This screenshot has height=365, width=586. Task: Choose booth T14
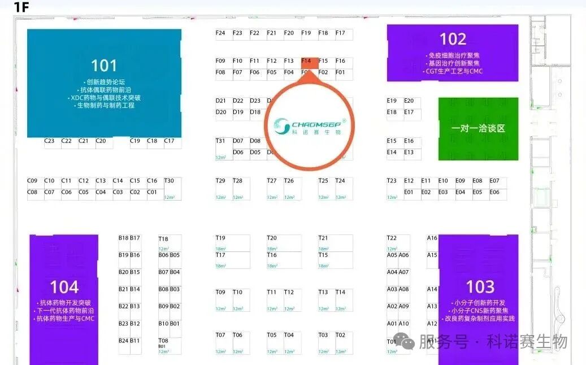pyautogui.click(x=344, y=301)
